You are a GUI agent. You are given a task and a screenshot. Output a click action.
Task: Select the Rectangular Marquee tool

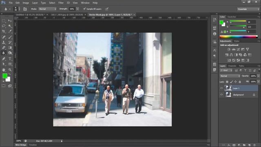(x=4, y=21)
